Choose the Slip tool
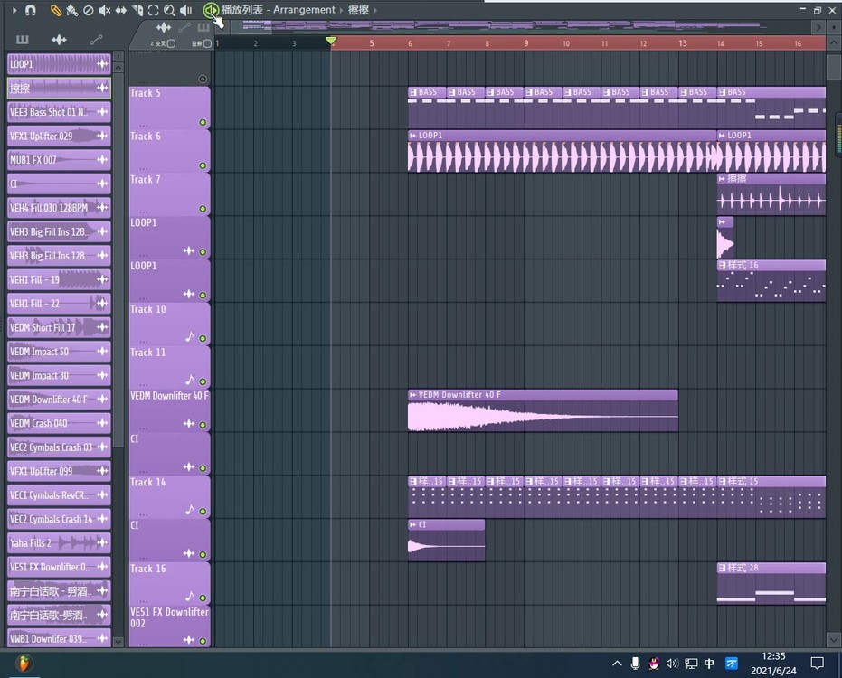The width and height of the screenshot is (842, 678). click(x=120, y=10)
